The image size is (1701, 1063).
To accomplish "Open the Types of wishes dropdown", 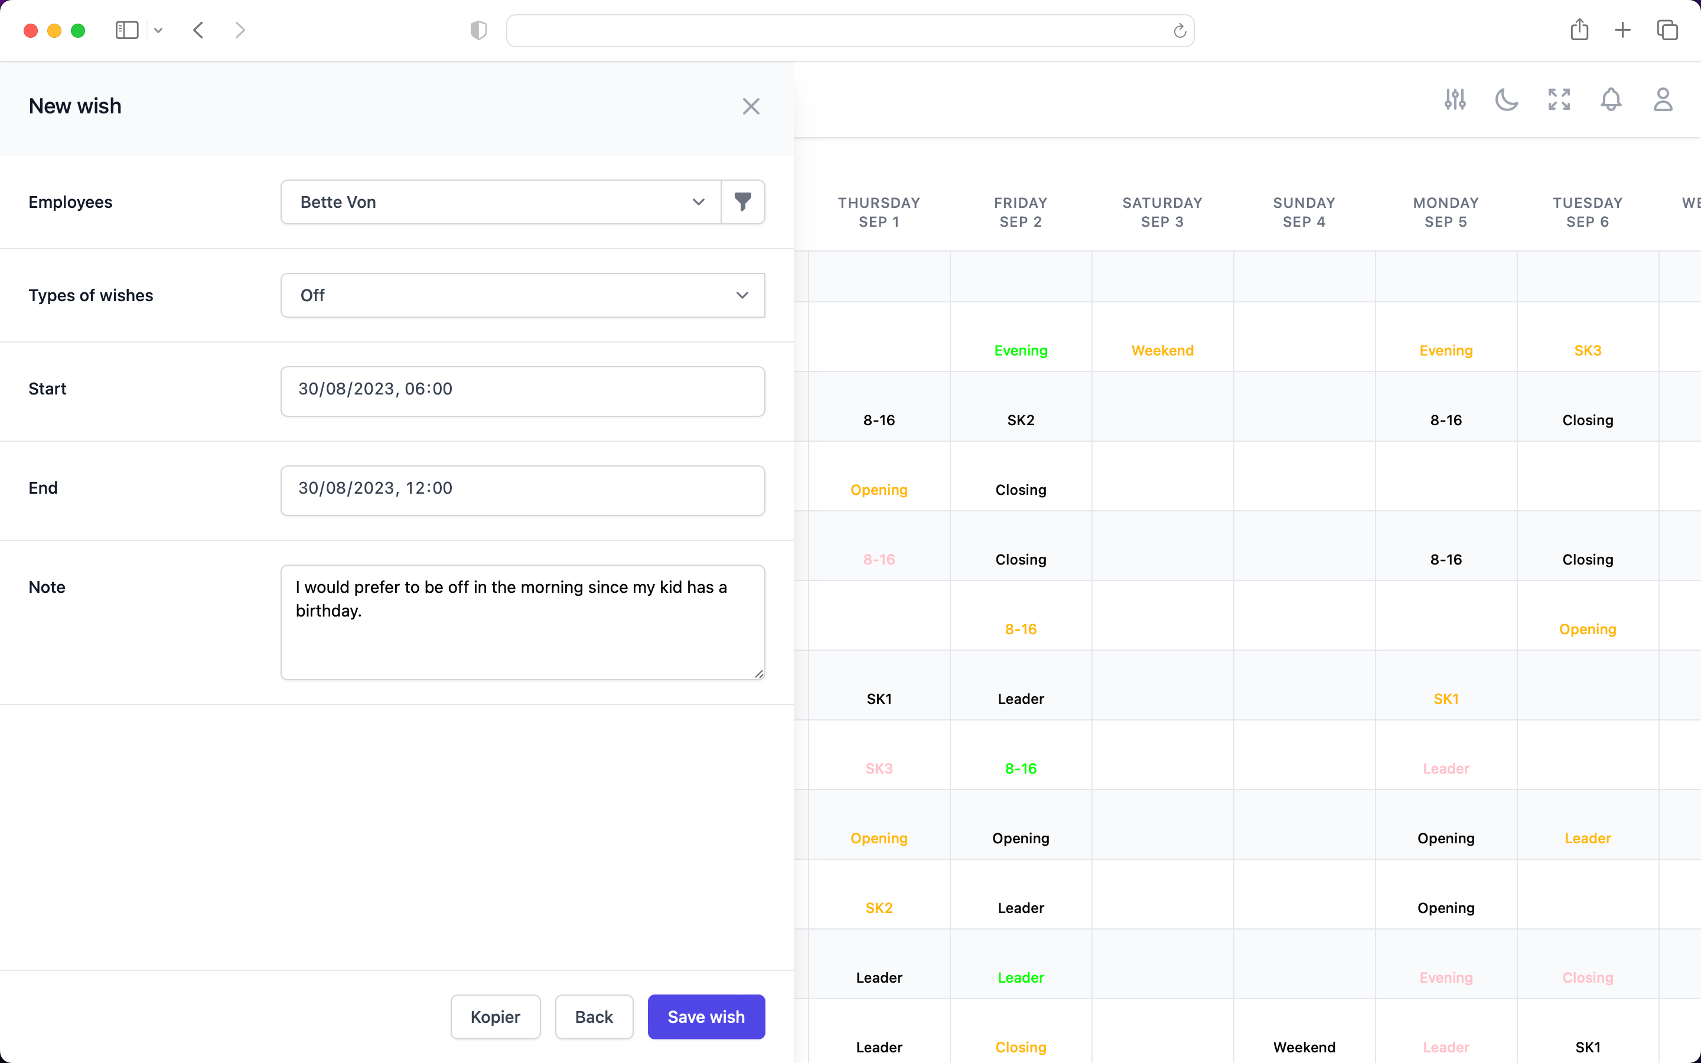I will pos(522,295).
